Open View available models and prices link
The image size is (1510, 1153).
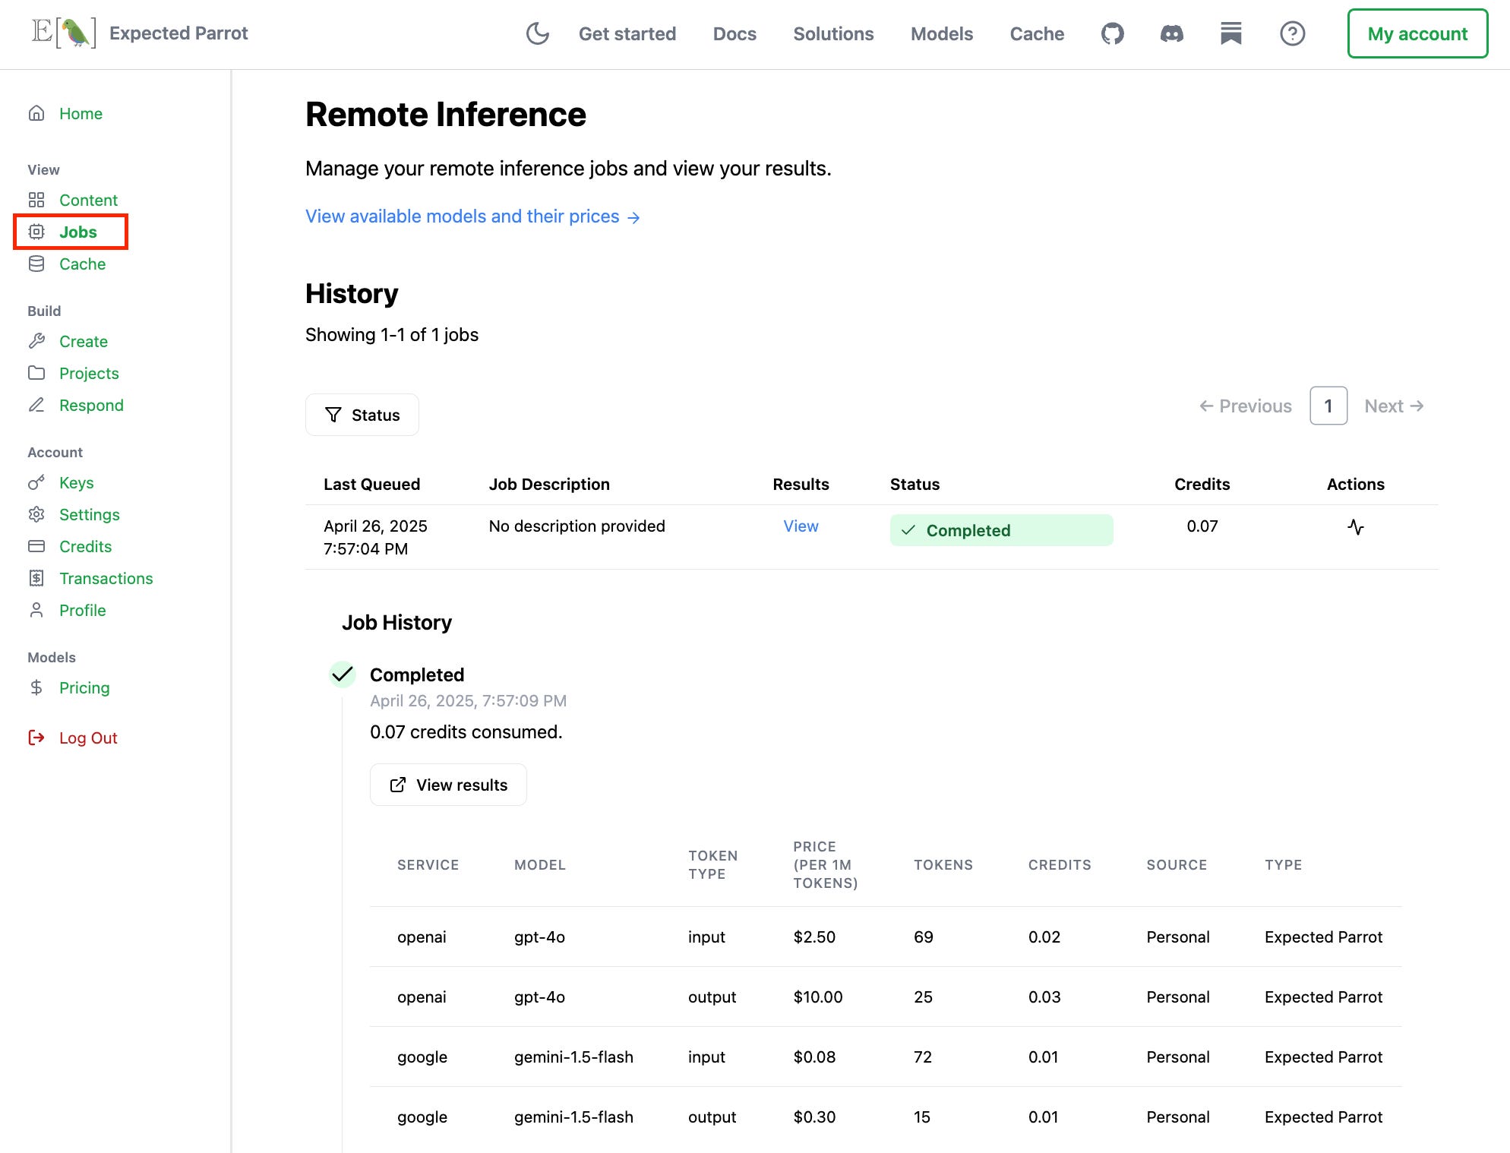point(472,216)
